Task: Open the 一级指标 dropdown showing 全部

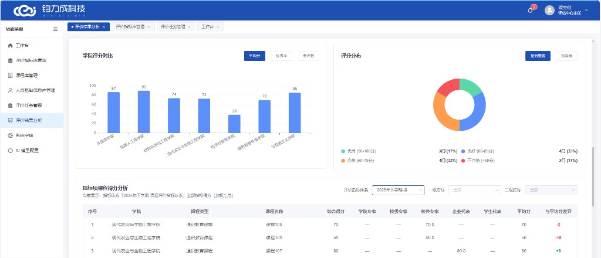Action: click(474, 190)
